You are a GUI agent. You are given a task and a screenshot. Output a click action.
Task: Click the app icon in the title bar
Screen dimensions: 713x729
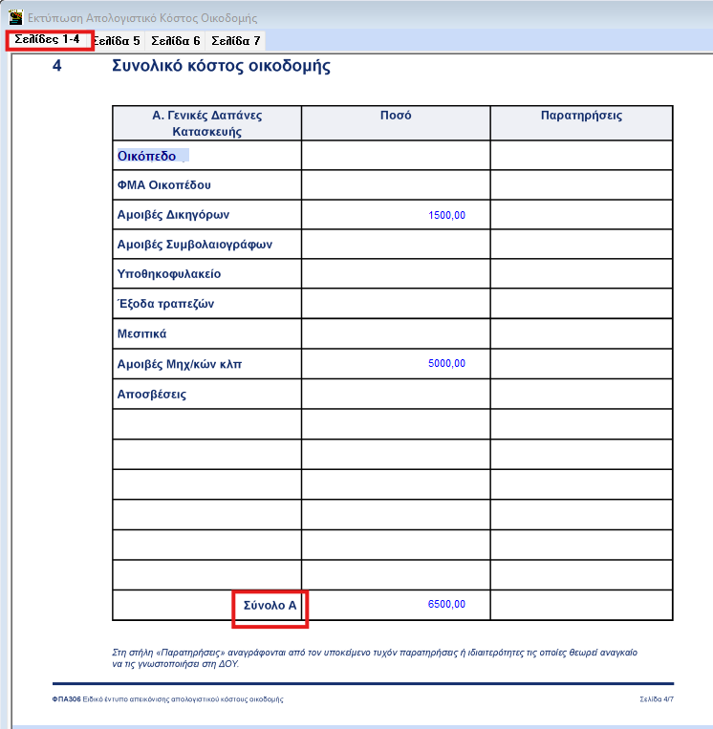coord(15,17)
